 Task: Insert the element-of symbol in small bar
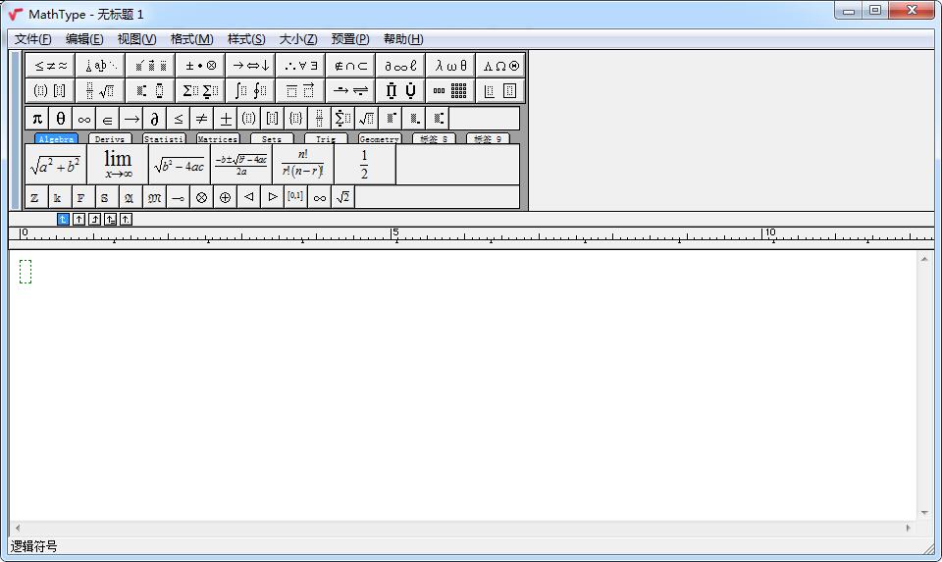[x=108, y=119]
